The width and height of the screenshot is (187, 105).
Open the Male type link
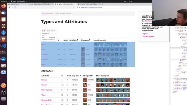[x=44, y=64]
